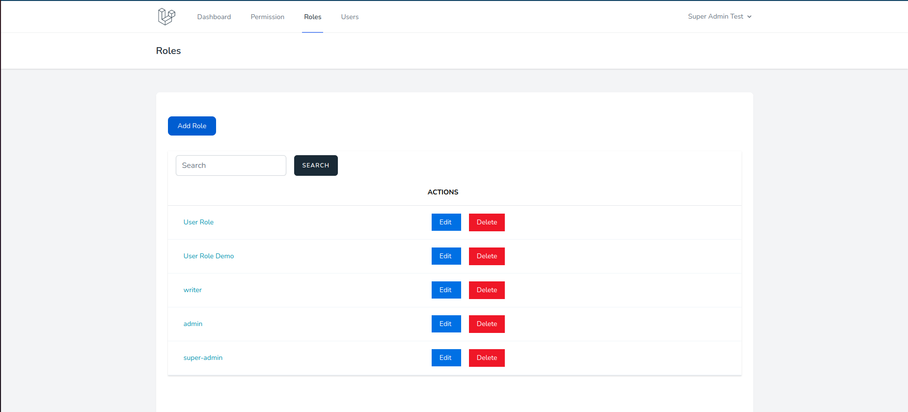
Task: Delete the writer role
Action: [487, 290]
